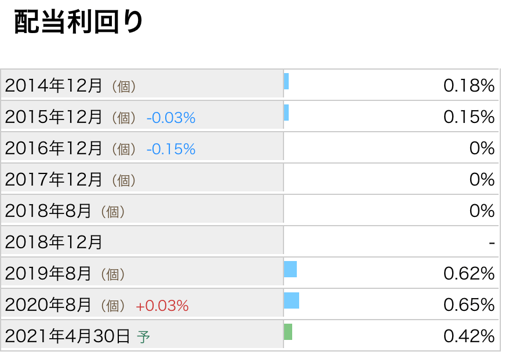Click the 2020年8月 blue yield bar
509x355 pixels.
pos(292,300)
